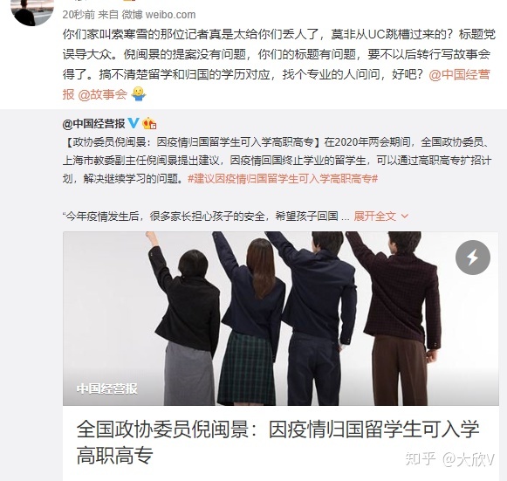Open the poster's profile avatar
The height and width of the screenshot is (481, 507).
pos(32,12)
